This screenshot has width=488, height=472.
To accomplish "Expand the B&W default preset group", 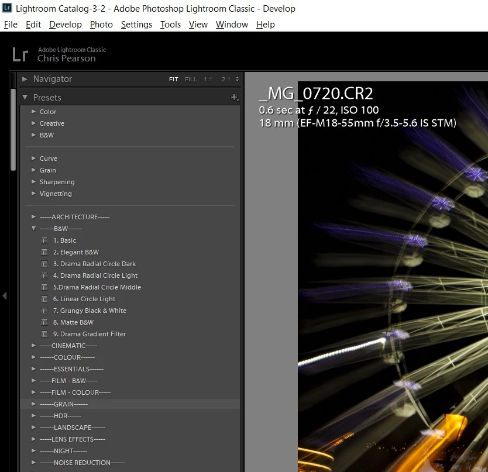I will [33, 135].
